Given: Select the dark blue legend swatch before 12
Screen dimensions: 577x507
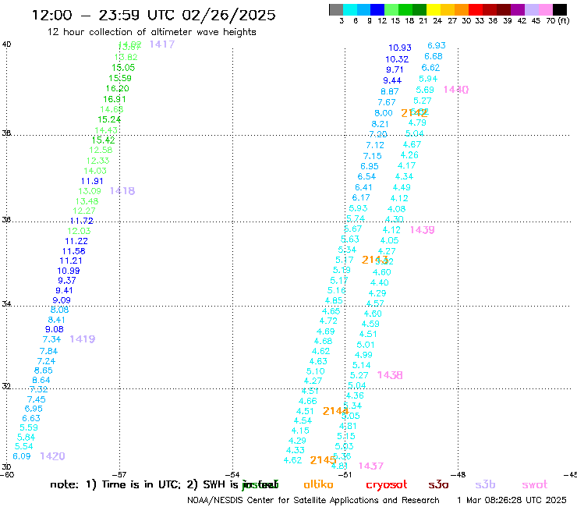Looking at the screenshot, I should (377, 9).
